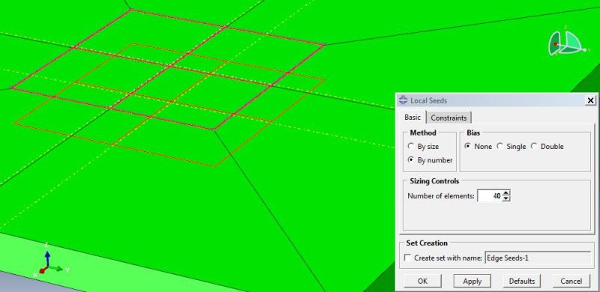Viewport: 600px width, 292px height.
Task: Switch to the Basic tab
Action: 412,118
